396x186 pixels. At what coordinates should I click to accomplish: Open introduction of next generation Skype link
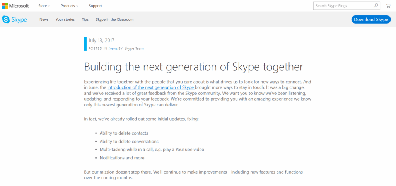pyautogui.click(x=151, y=87)
